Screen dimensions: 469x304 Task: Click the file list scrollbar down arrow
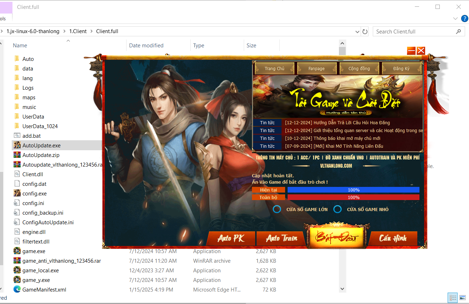tap(342, 289)
